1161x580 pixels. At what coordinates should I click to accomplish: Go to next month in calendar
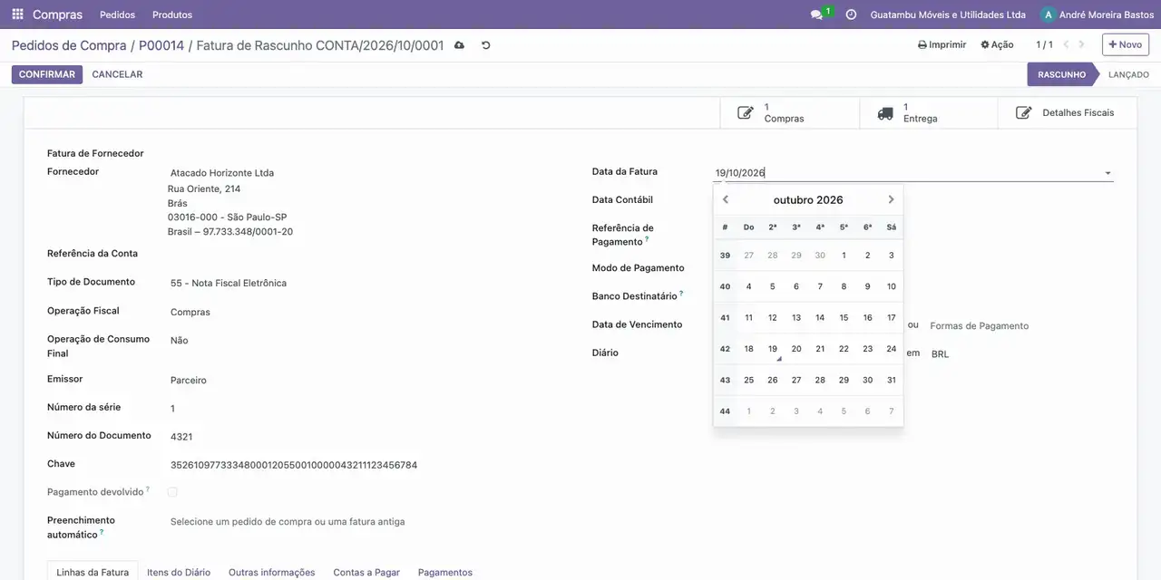click(x=891, y=199)
